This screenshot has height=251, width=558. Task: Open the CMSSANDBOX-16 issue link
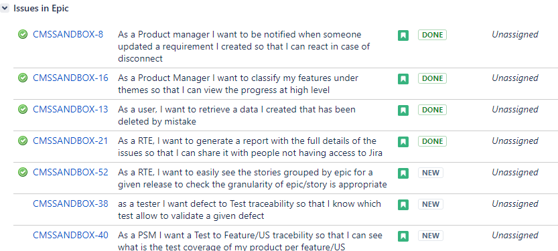(70, 78)
